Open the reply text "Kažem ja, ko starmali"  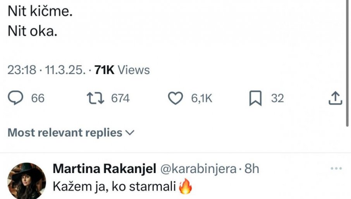[115, 187]
